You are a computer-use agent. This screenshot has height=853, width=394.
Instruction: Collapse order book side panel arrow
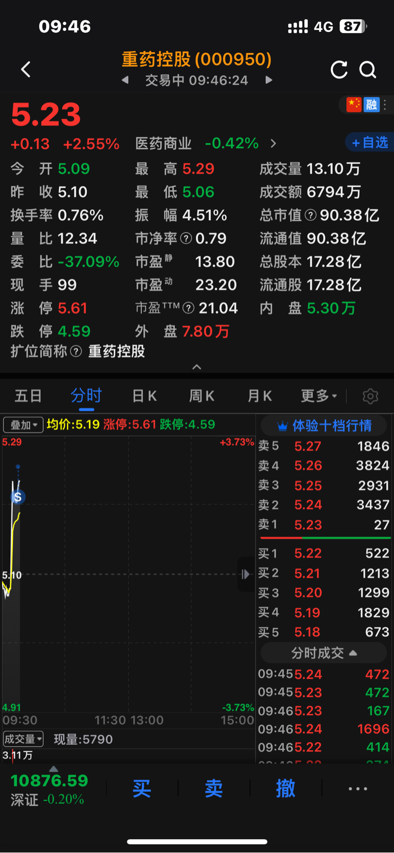coord(246,574)
